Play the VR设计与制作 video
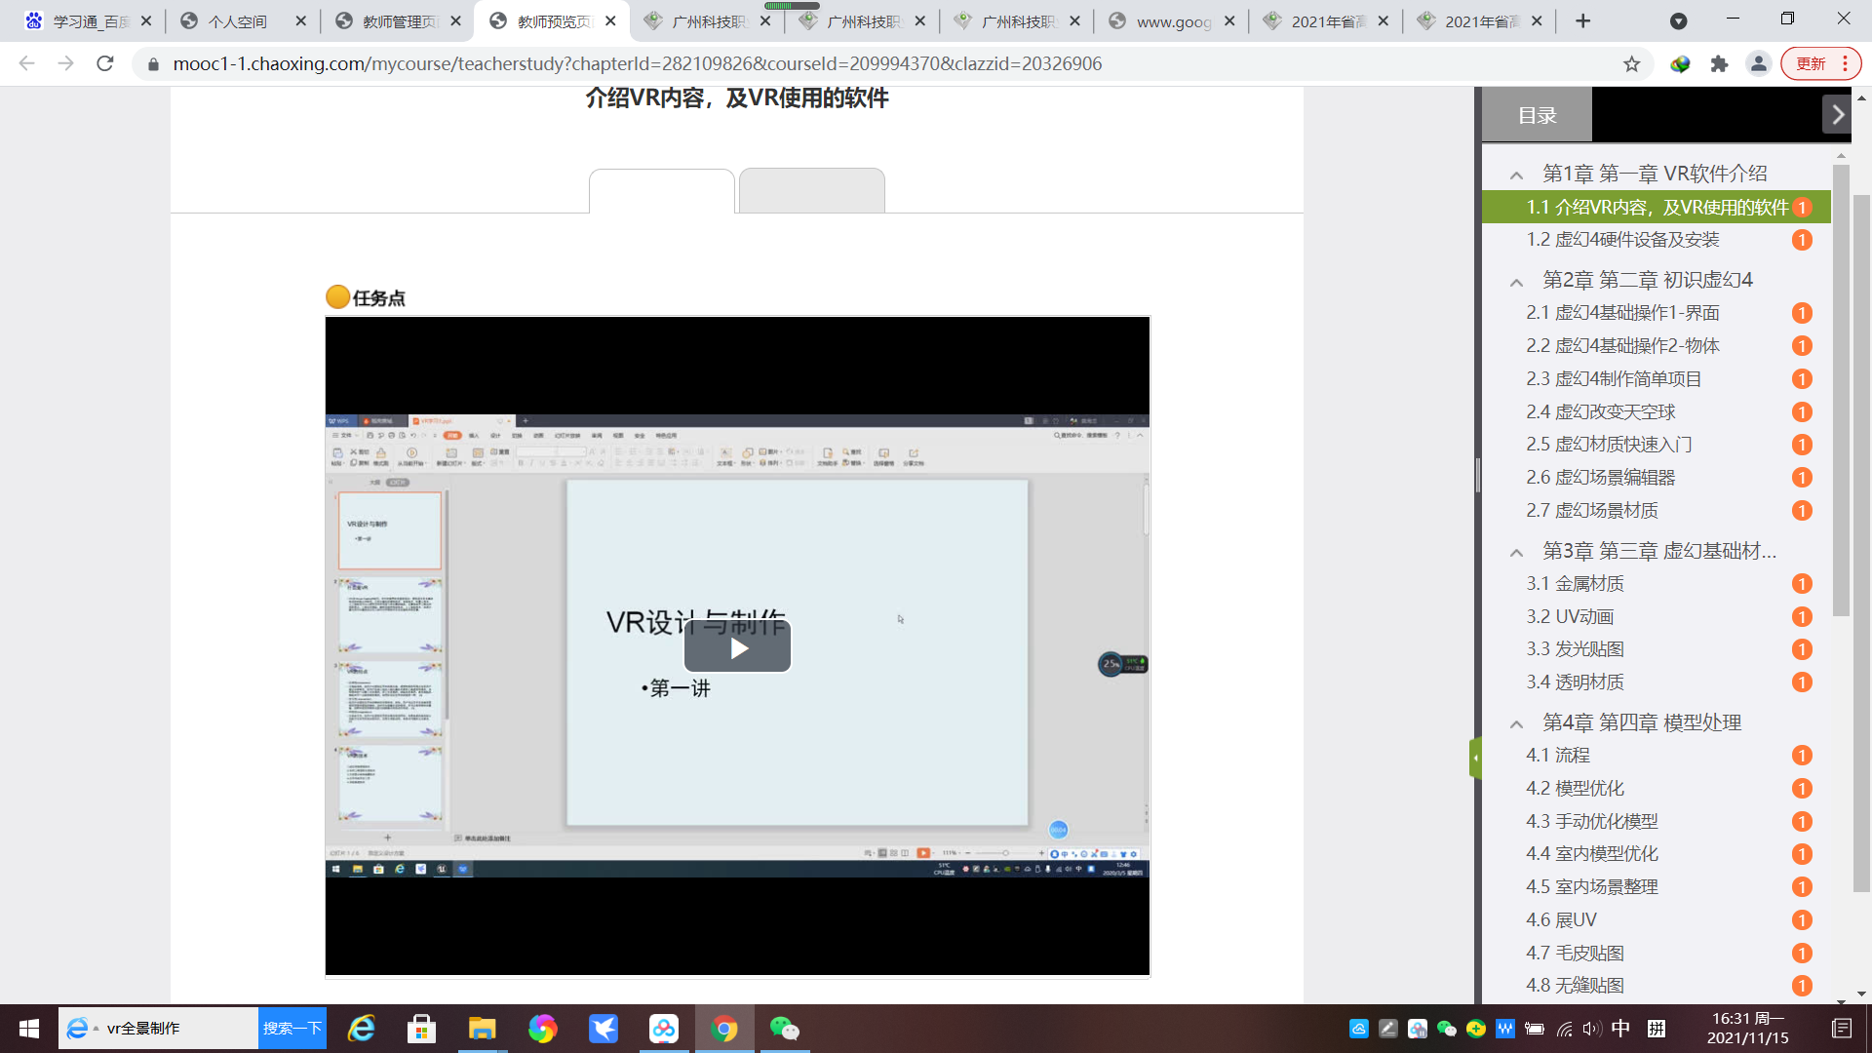Screen dimensions: 1872x1053 click(x=737, y=648)
